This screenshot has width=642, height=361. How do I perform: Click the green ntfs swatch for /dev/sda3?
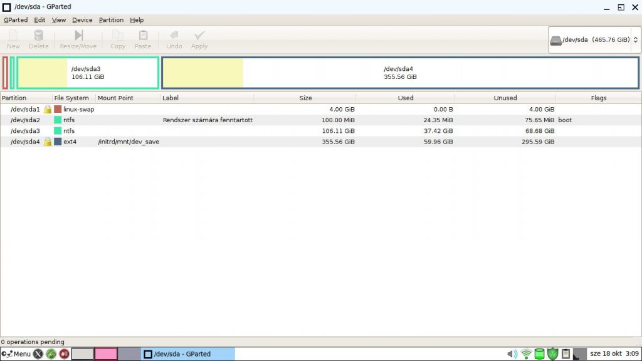[x=58, y=131]
